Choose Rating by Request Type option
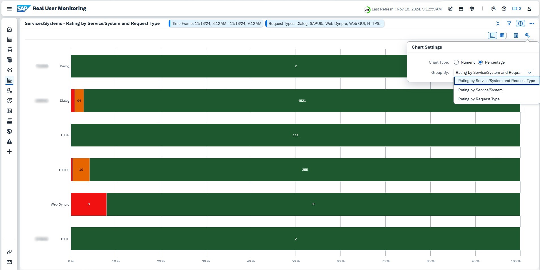The height and width of the screenshot is (270, 540). pos(479,99)
